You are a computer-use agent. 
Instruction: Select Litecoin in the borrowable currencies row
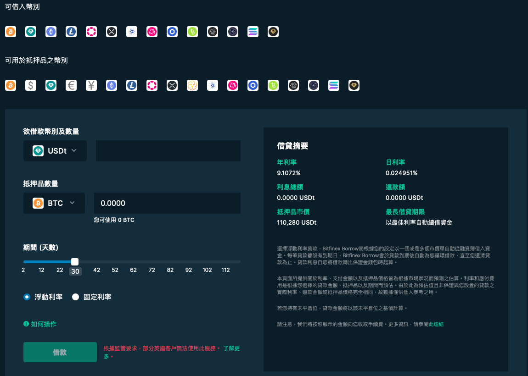[x=71, y=32]
